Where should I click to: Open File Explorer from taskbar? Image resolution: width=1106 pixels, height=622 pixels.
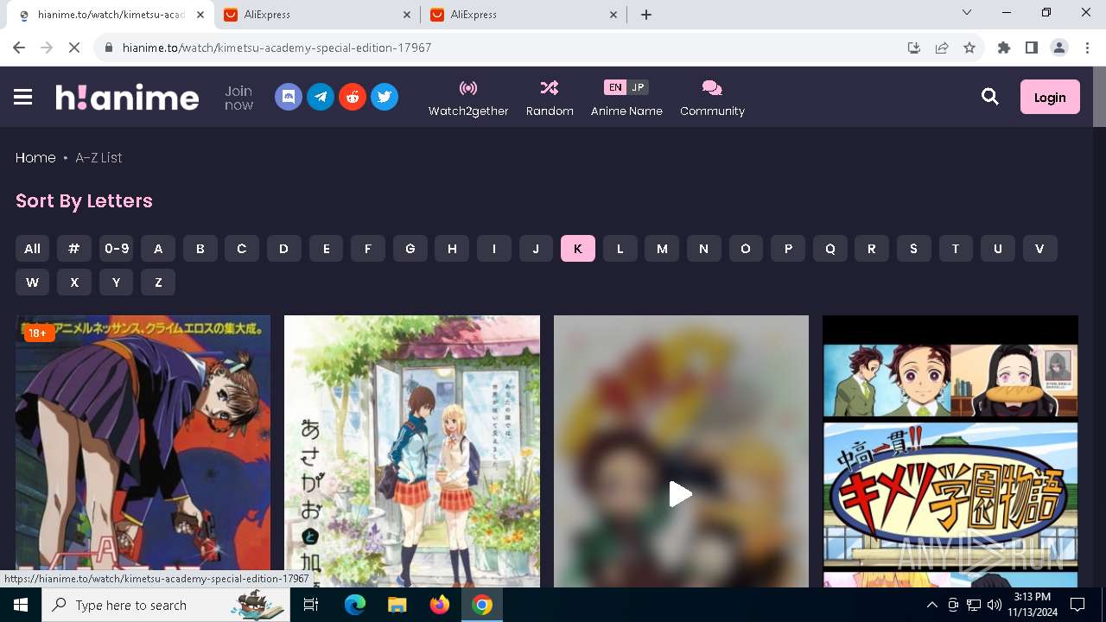[x=397, y=605]
